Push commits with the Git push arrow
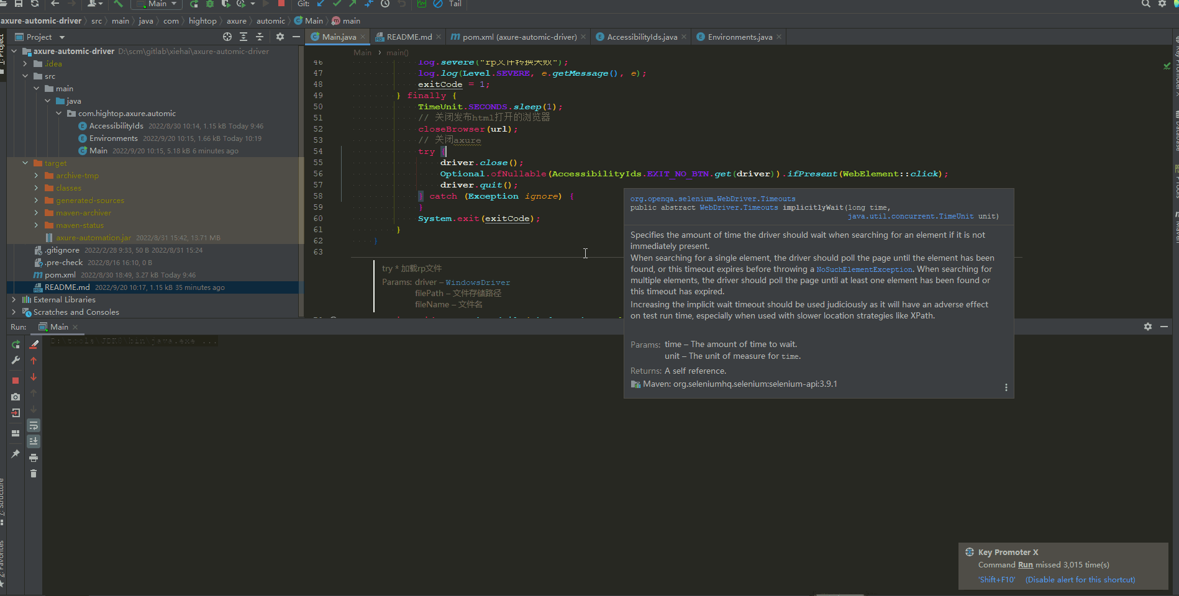The height and width of the screenshot is (596, 1179). pyautogui.click(x=353, y=4)
